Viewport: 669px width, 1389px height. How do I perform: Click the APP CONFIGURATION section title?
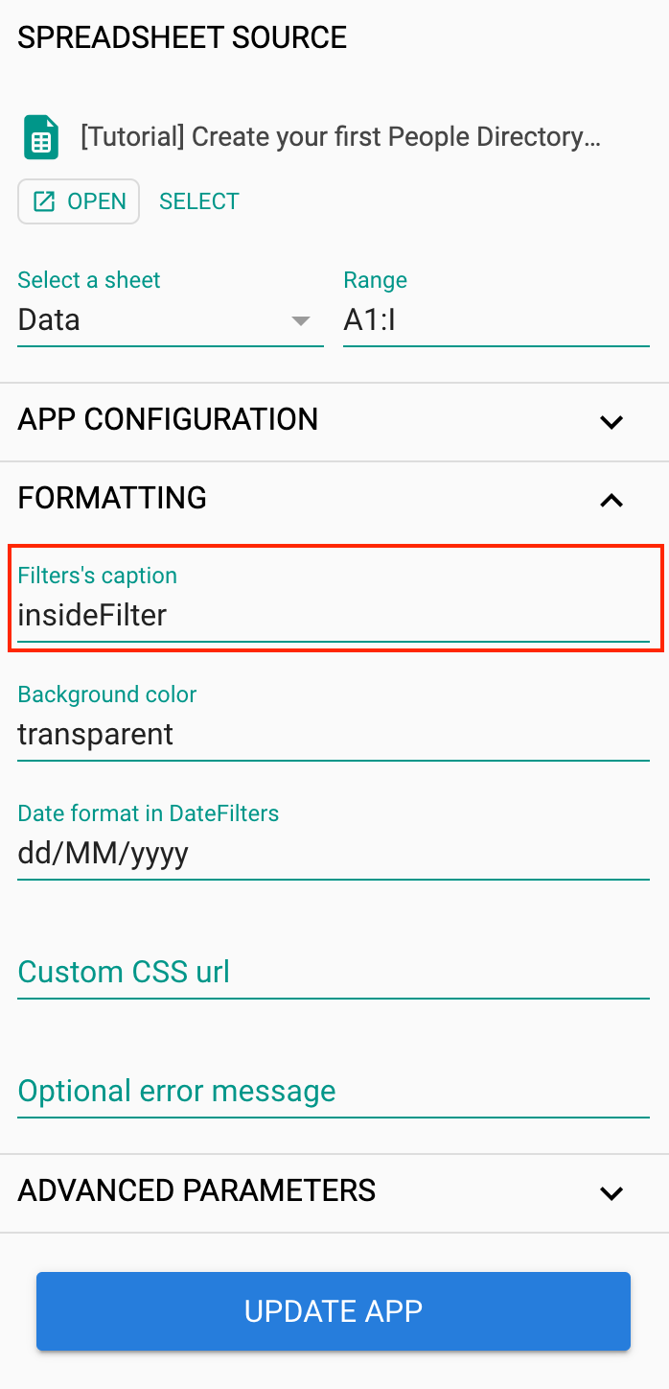[168, 419]
